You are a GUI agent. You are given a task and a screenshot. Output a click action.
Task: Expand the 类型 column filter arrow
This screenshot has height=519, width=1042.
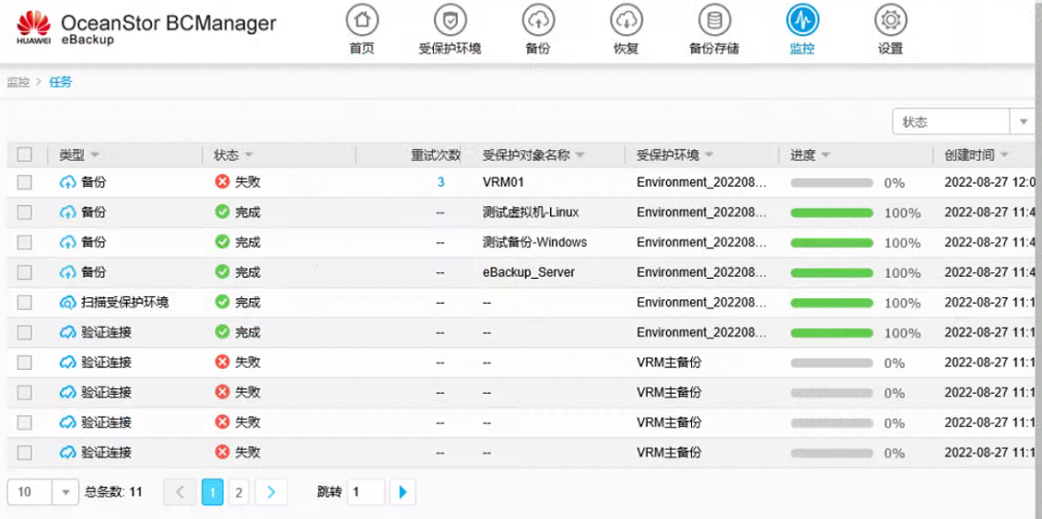[96, 156]
